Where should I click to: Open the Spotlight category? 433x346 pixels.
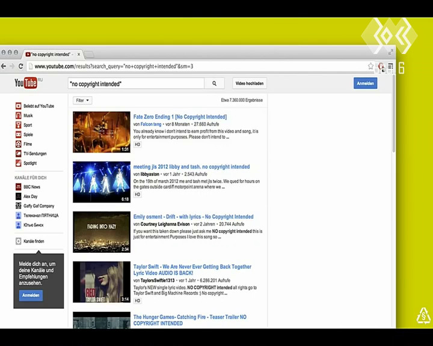click(26, 163)
